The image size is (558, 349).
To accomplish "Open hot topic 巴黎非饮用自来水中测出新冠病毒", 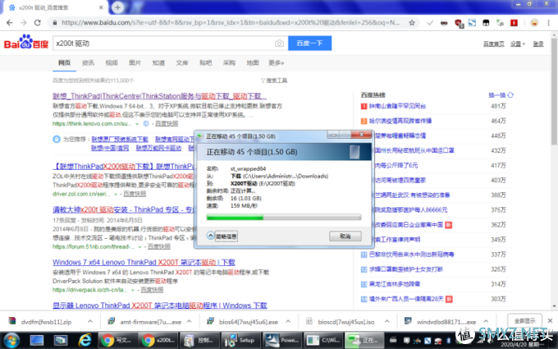I will pyautogui.click(x=412, y=255).
